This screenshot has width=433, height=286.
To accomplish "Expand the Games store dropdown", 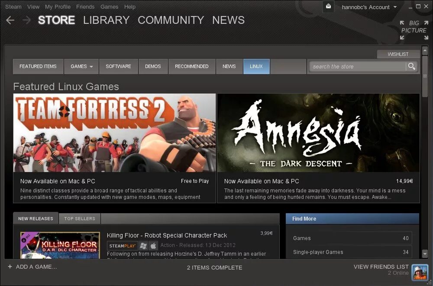I will coord(81,66).
